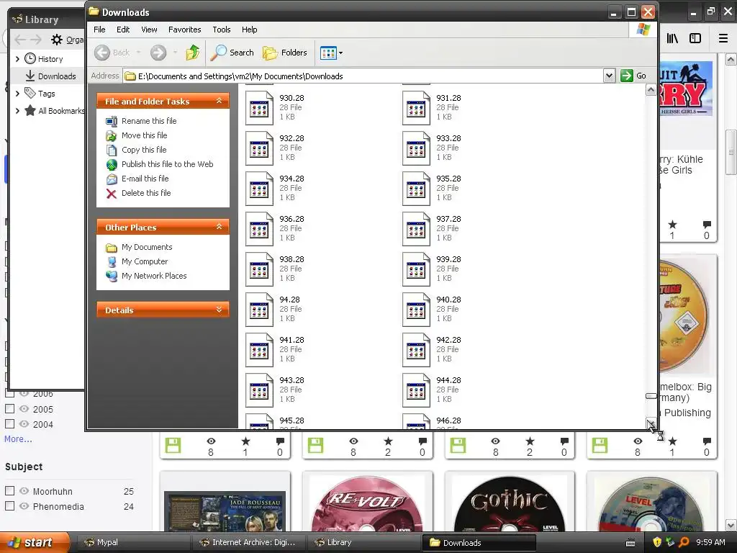Click the Delete this file red X
Viewport: 737px width, 553px height.
(x=112, y=193)
